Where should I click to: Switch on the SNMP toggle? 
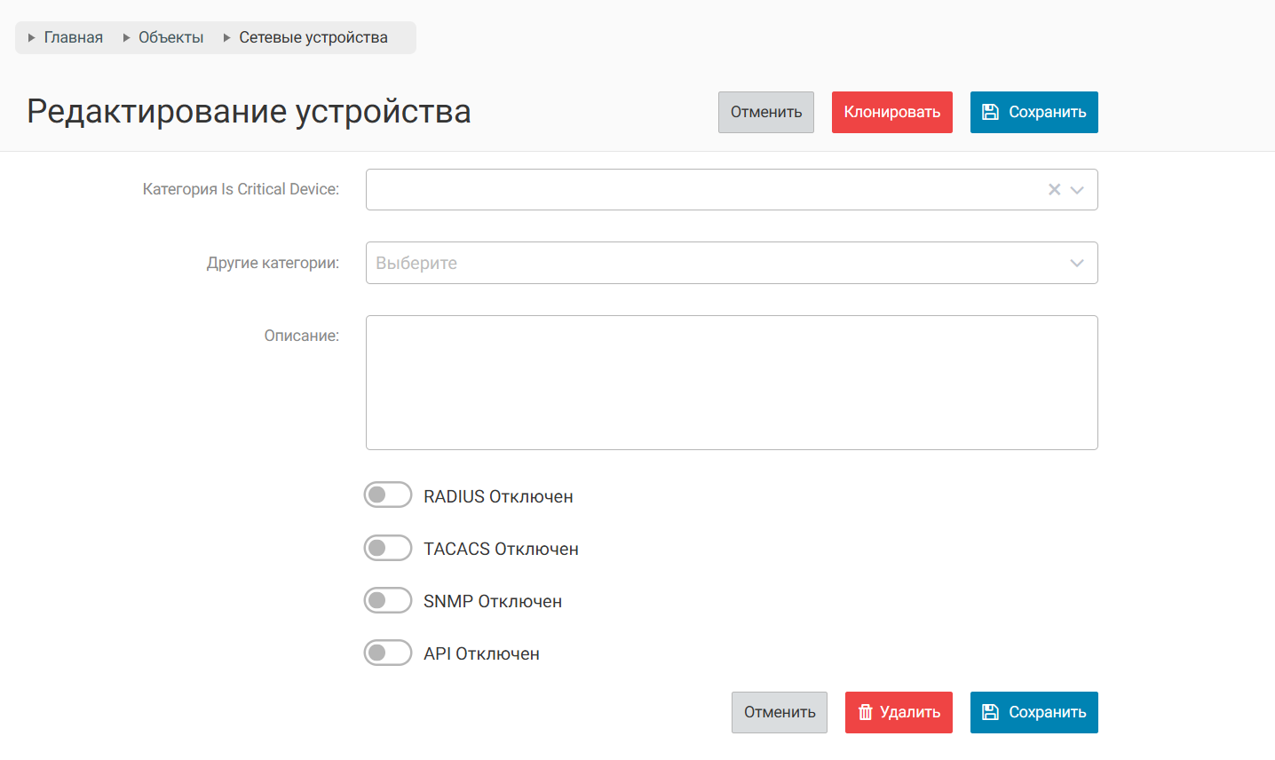(x=388, y=600)
